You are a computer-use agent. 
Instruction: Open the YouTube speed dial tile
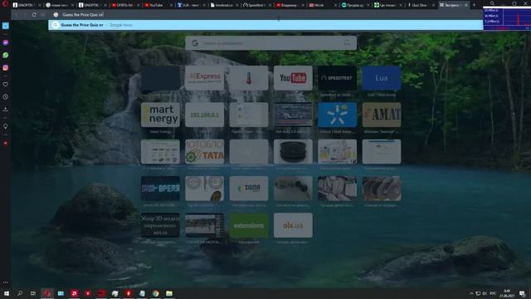tap(293, 78)
